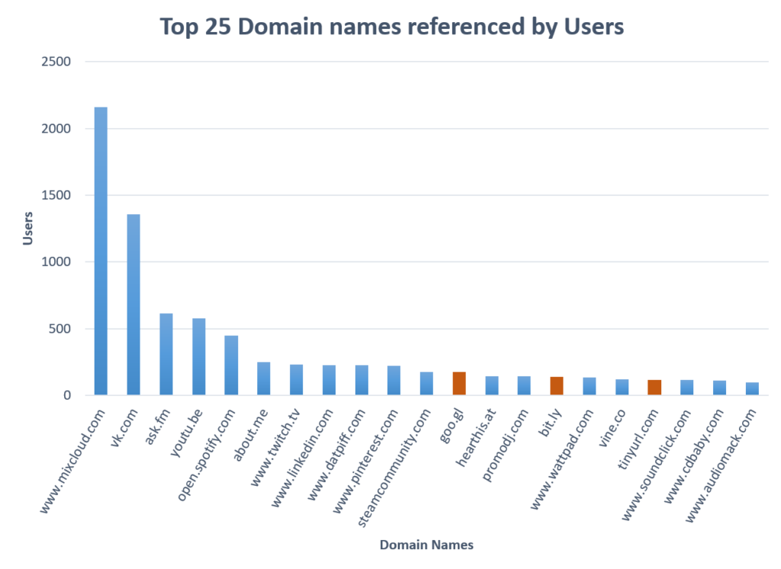Select the www.mixcloud.com bar
Viewport: 781px width, 569px height.
[x=101, y=251]
